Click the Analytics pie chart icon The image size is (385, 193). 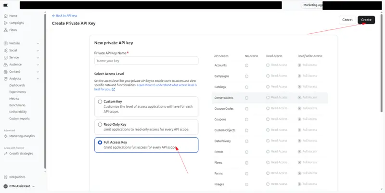pos(6,79)
